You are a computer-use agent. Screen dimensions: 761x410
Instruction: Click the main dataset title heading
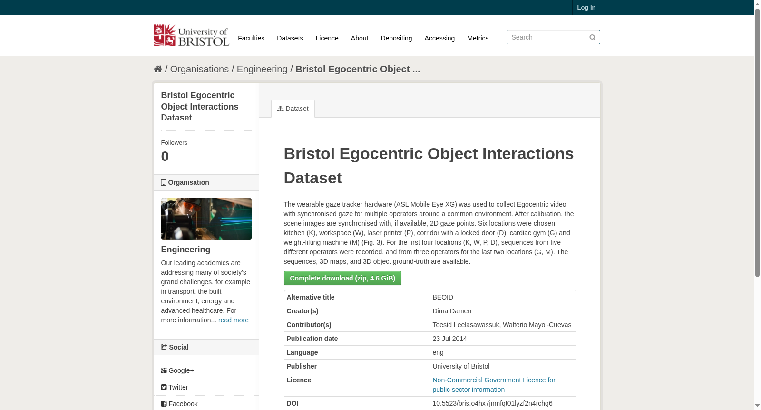[429, 166]
